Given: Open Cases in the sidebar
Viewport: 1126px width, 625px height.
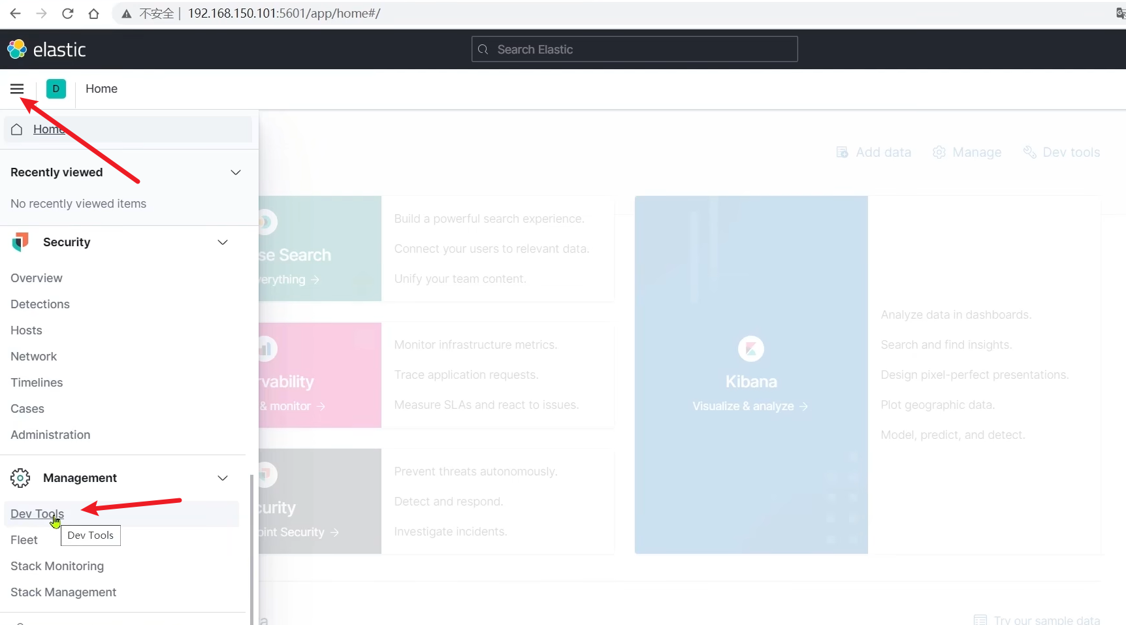Looking at the screenshot, I should 27,409.
